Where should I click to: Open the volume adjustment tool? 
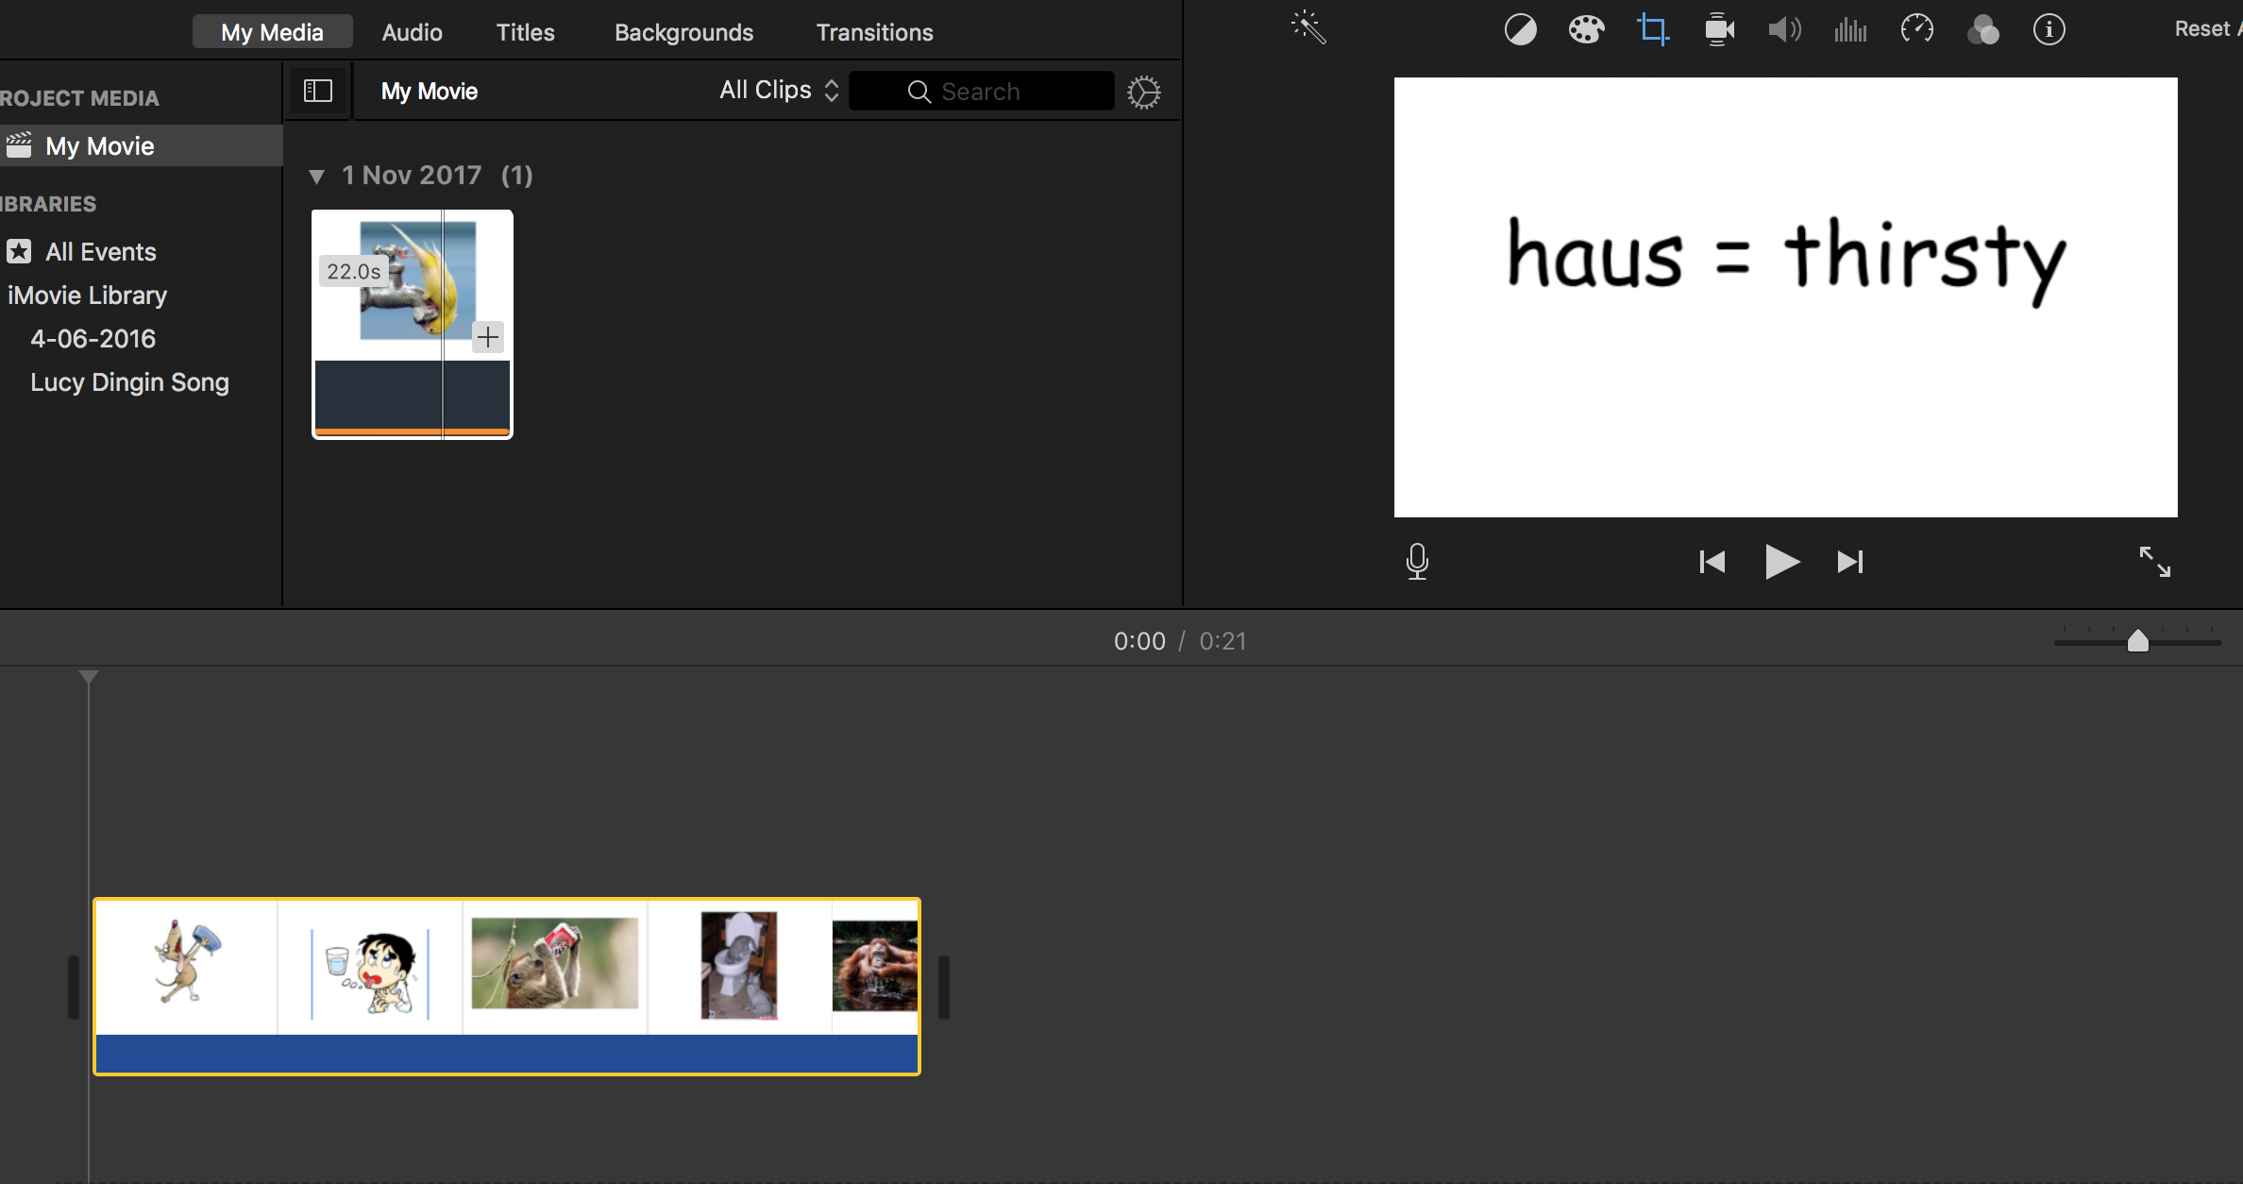click(x=1784, y=30)
